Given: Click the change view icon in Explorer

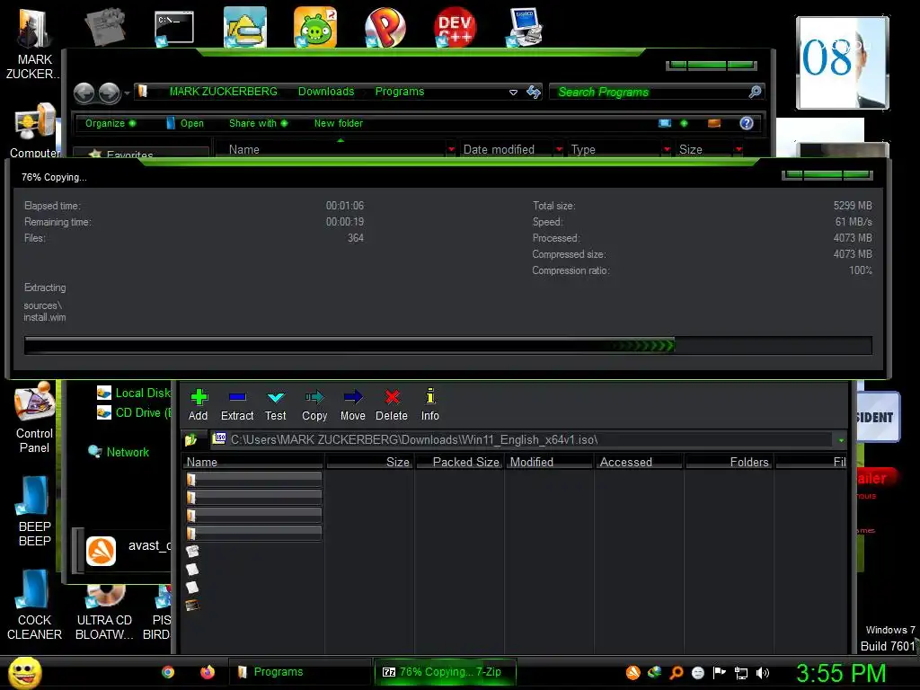Looking at the screenshot, I should pos(665,123).
